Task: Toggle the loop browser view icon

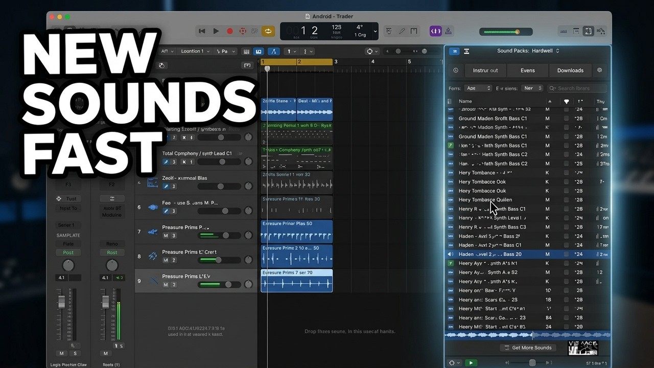Action: point(589,31)
